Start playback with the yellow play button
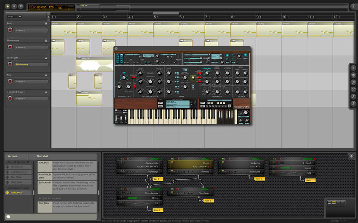The image size is (358, 223). click(x=7, y=6)
